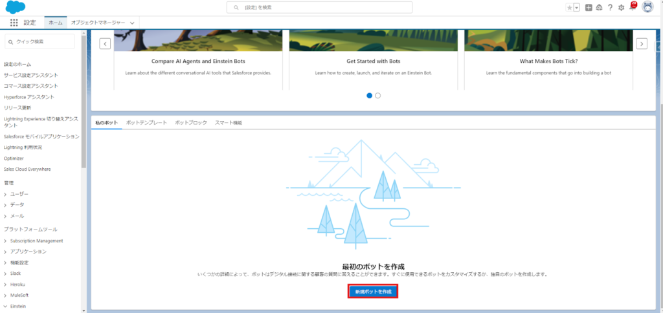
Task: Collapse the Einstein tree node
Action: [5, 307]
